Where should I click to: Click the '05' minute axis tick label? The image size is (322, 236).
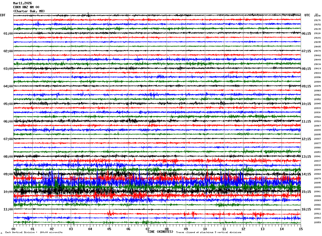click(x=109, y=229)
